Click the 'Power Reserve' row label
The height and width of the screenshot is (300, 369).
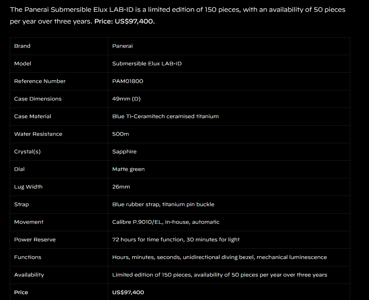35,240
